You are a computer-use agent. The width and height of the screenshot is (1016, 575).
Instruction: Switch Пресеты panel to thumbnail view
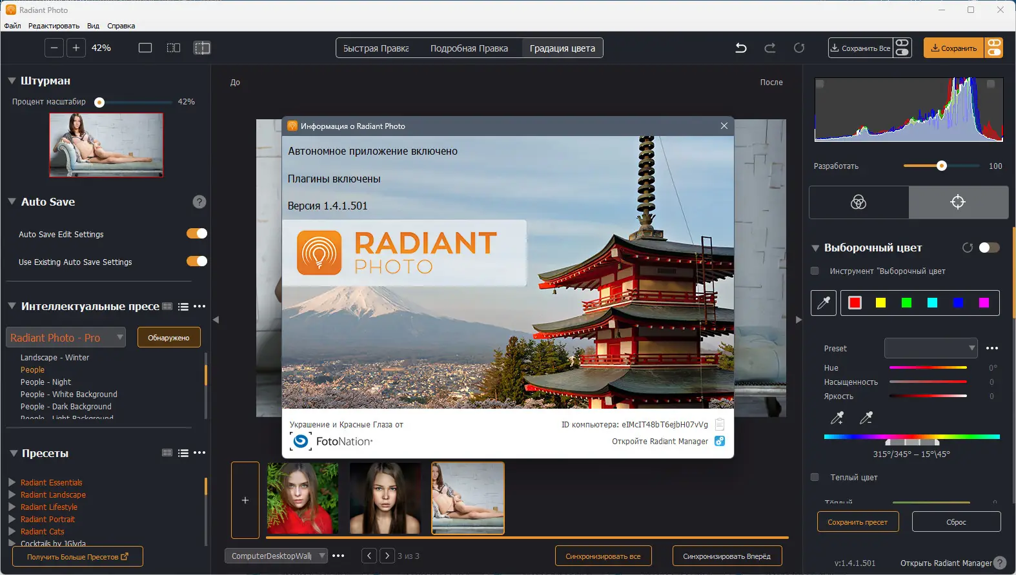pos(167,453)
